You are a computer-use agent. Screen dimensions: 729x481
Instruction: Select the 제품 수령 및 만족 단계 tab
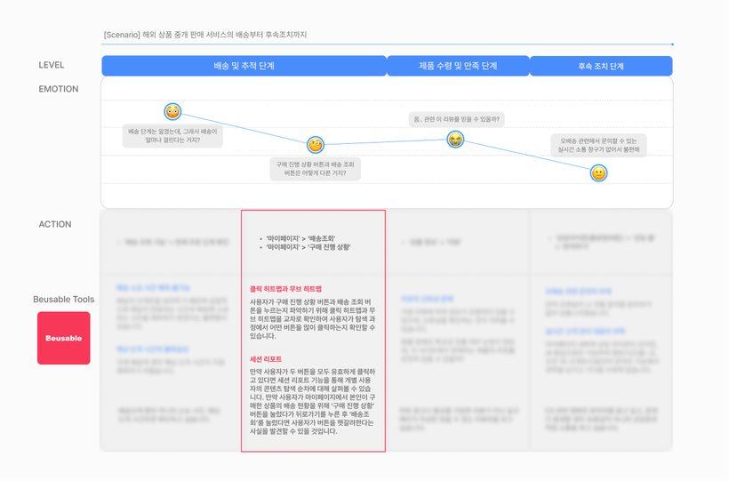pos(458,66)
